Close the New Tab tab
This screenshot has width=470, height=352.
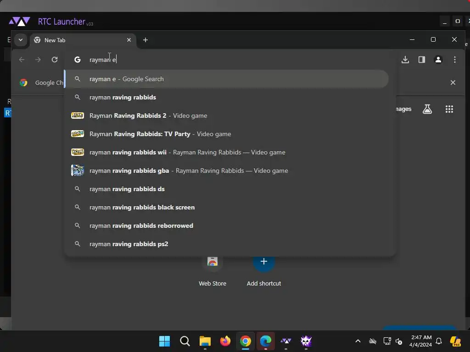point(129,40)
